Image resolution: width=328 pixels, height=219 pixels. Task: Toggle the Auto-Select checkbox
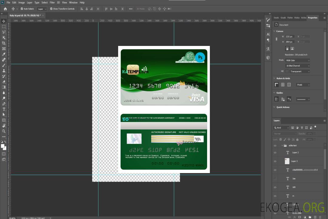(x=22, y=9)
